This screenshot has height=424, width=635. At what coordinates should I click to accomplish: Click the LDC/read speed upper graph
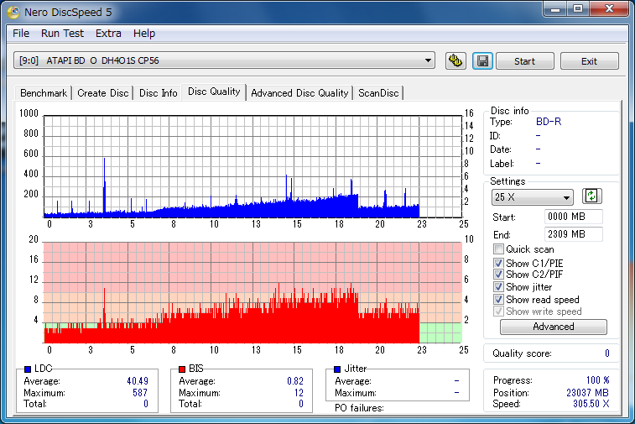point(252,166)
